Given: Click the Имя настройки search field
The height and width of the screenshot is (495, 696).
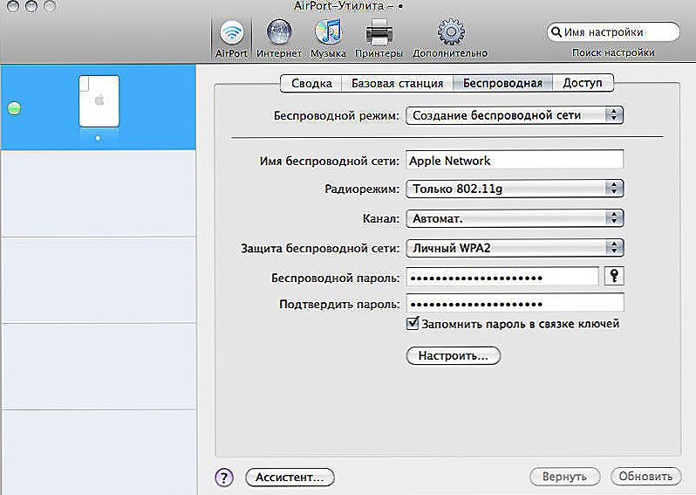Looking at the screenshot, I should coord(613,32).
